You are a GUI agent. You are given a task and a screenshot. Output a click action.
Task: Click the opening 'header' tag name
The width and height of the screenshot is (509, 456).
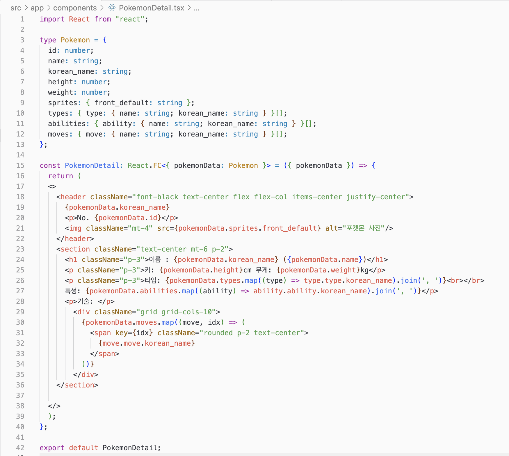coord(73,197)
